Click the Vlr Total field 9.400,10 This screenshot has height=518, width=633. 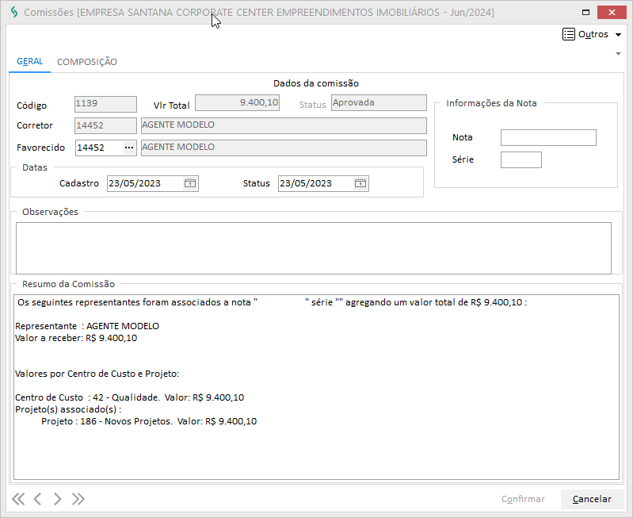238,102
